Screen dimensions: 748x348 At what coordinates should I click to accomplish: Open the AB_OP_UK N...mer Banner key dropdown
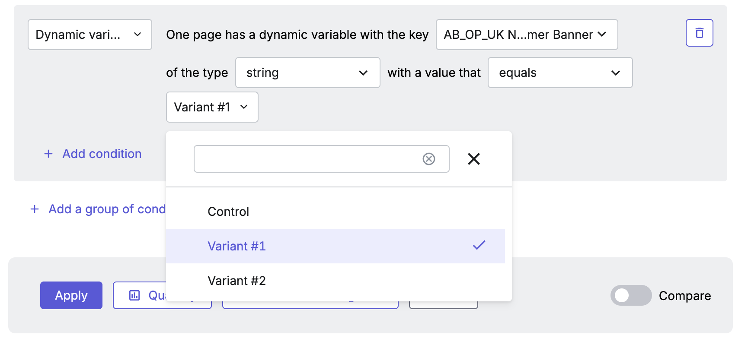(527, 35)
